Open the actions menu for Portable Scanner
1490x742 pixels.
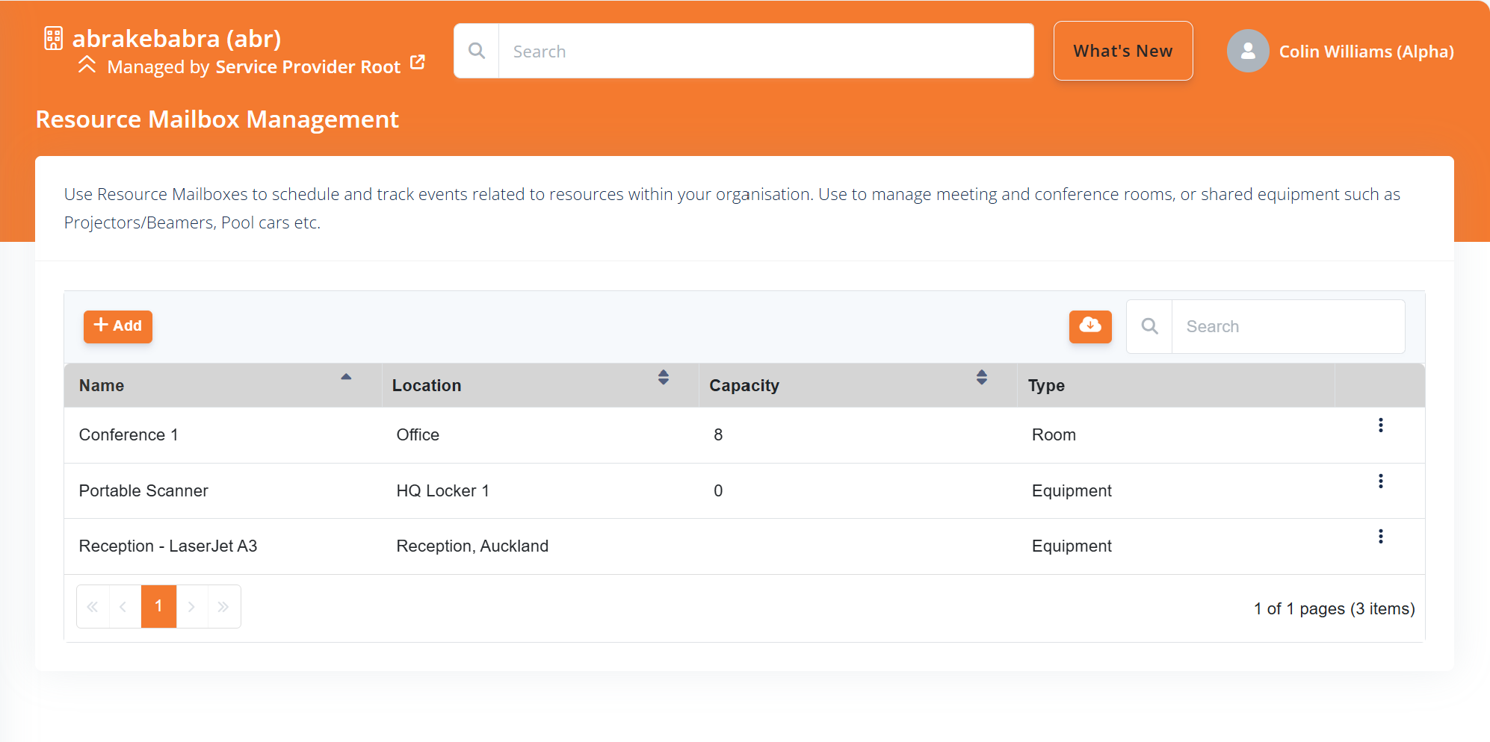1381,481
